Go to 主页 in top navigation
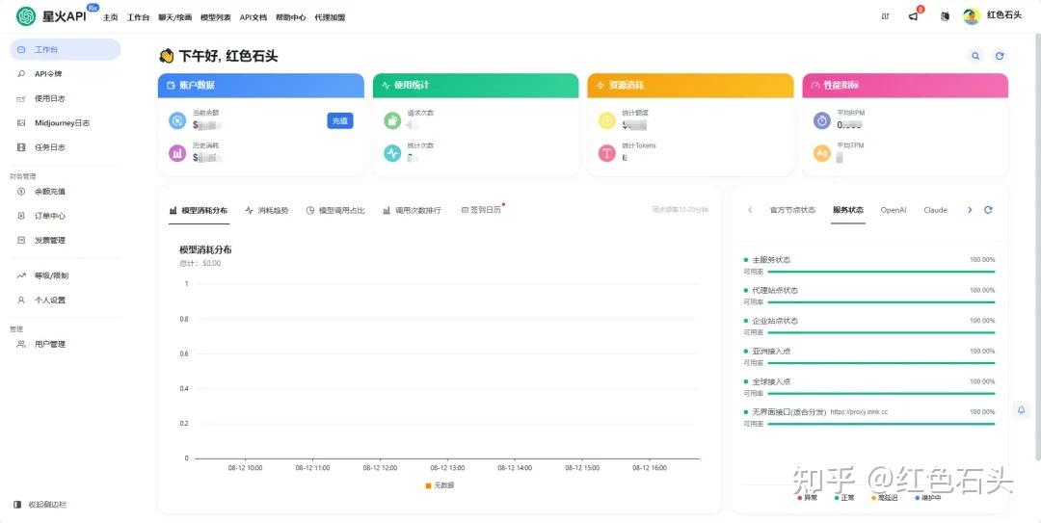This screenshot has width=1041, height=523. pyautogui.click(x=110, y=17)
